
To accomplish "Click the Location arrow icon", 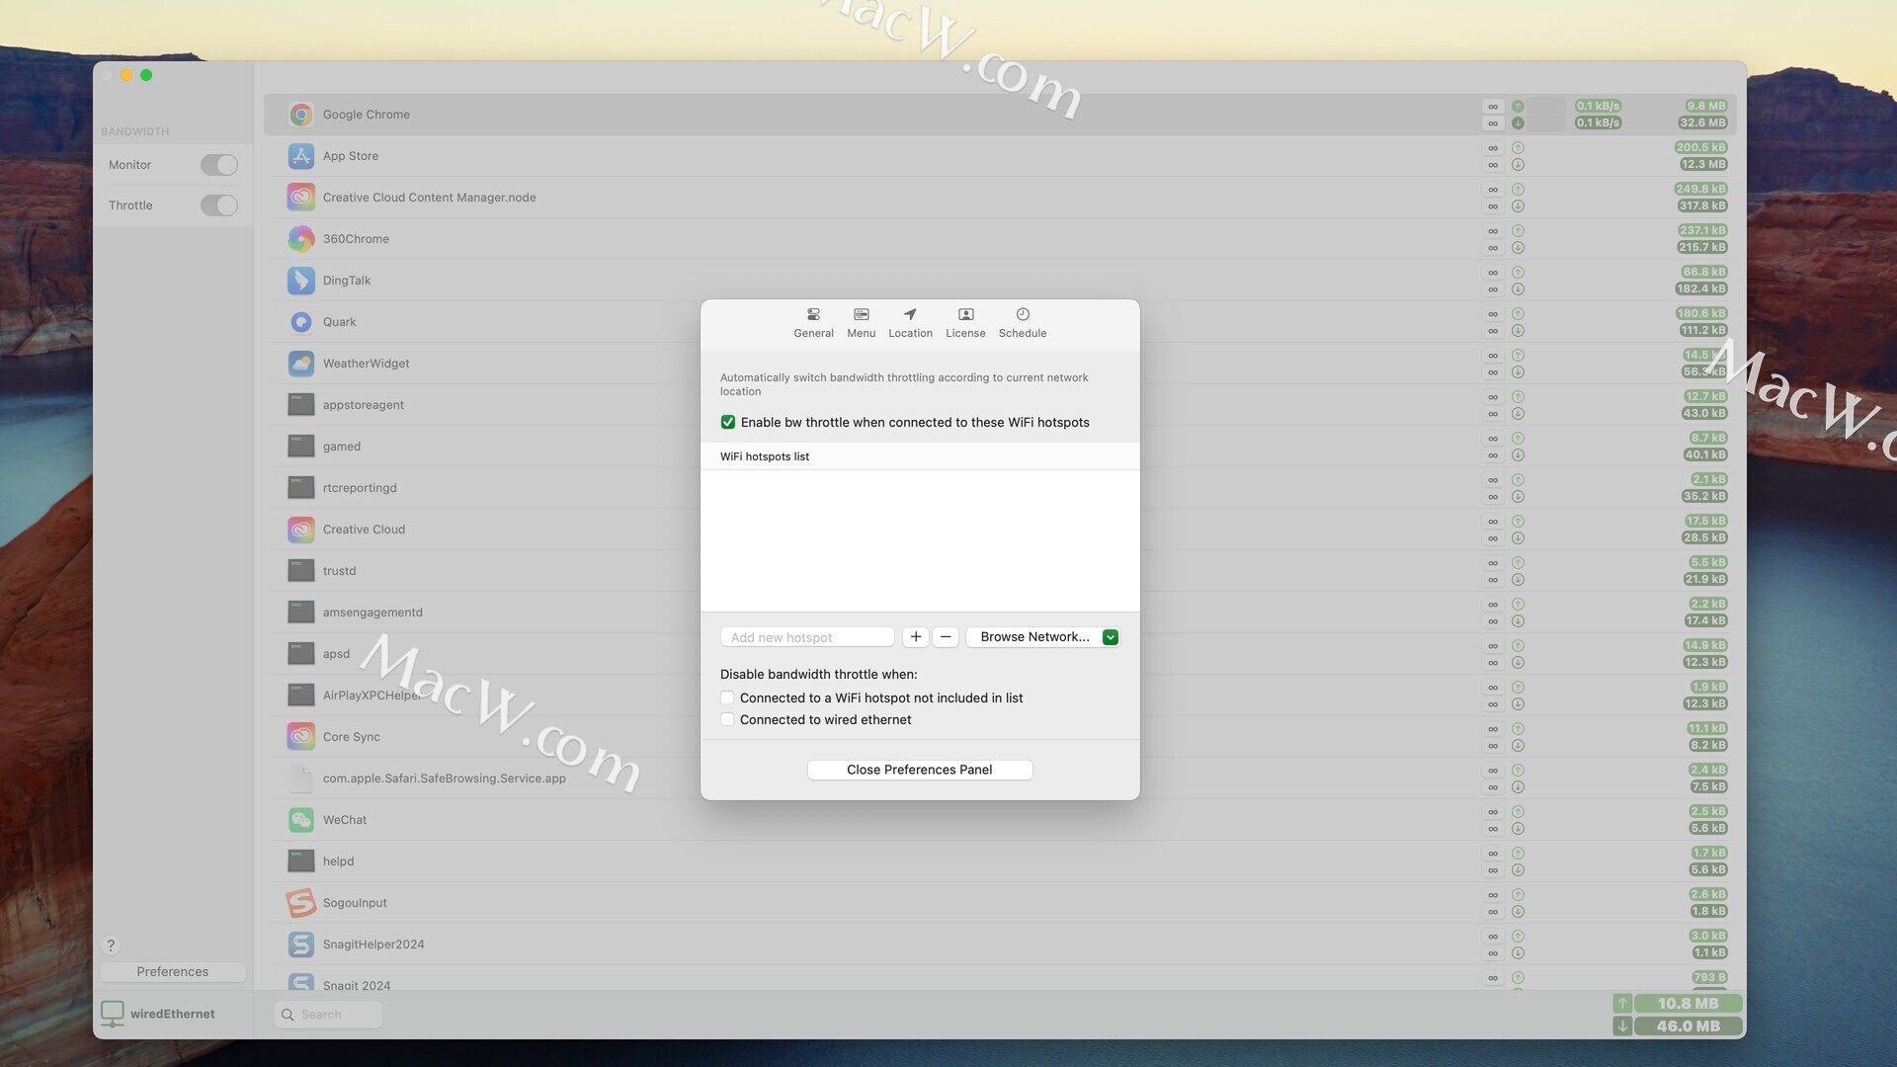I will tap(910, 314).
